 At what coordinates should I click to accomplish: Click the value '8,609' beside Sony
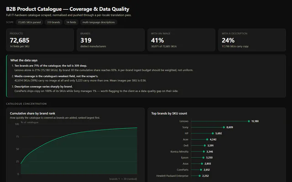229,127
